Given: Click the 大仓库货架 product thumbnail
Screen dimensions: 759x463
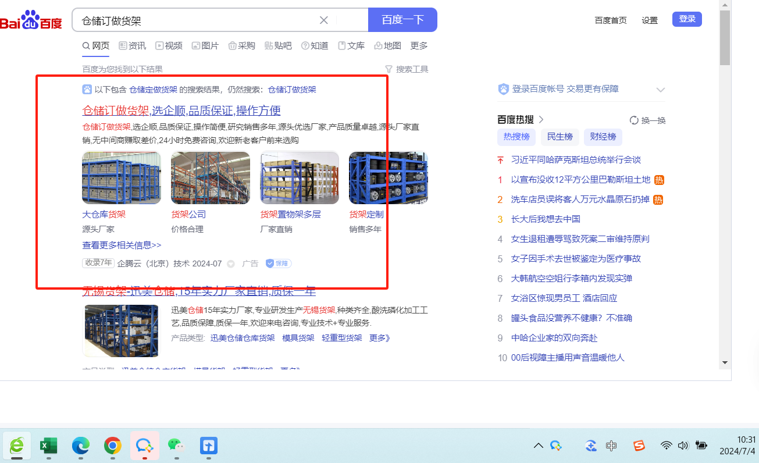Looking at the screenshot, I should [x=122, y=178].
